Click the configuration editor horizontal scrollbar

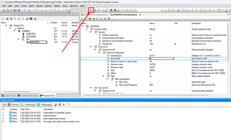[146, 95]
